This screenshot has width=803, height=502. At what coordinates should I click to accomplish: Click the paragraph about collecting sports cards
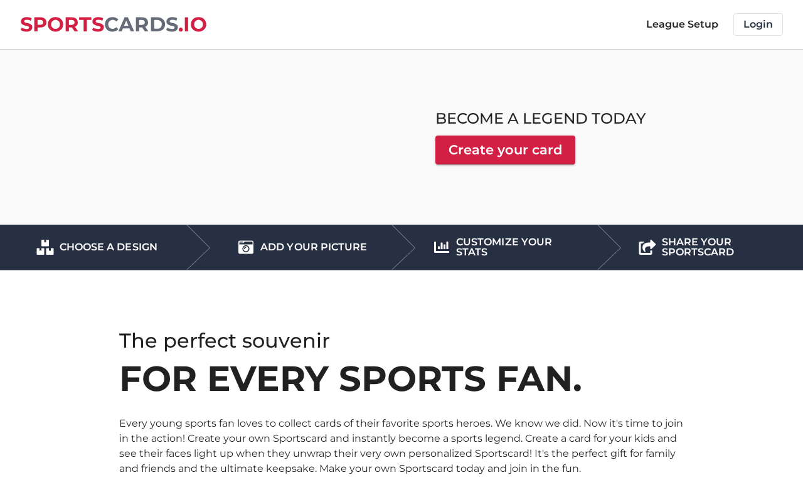point(401,446)
